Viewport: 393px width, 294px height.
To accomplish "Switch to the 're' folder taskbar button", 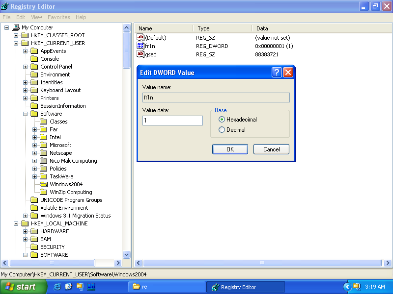I will pos(167,287).
